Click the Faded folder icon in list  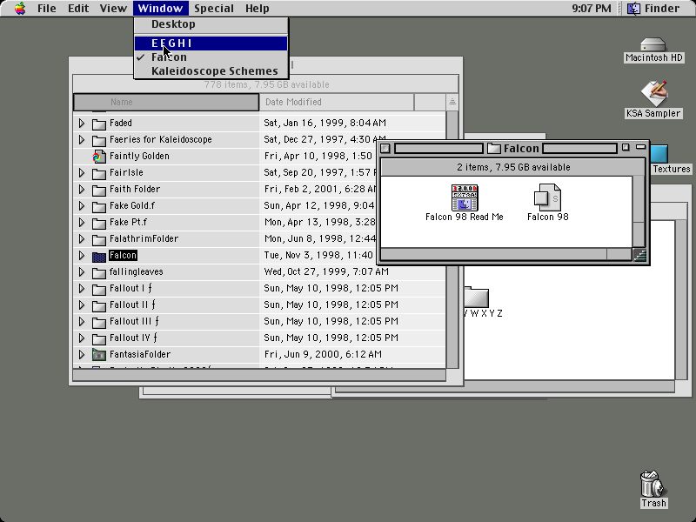(98, 124)
